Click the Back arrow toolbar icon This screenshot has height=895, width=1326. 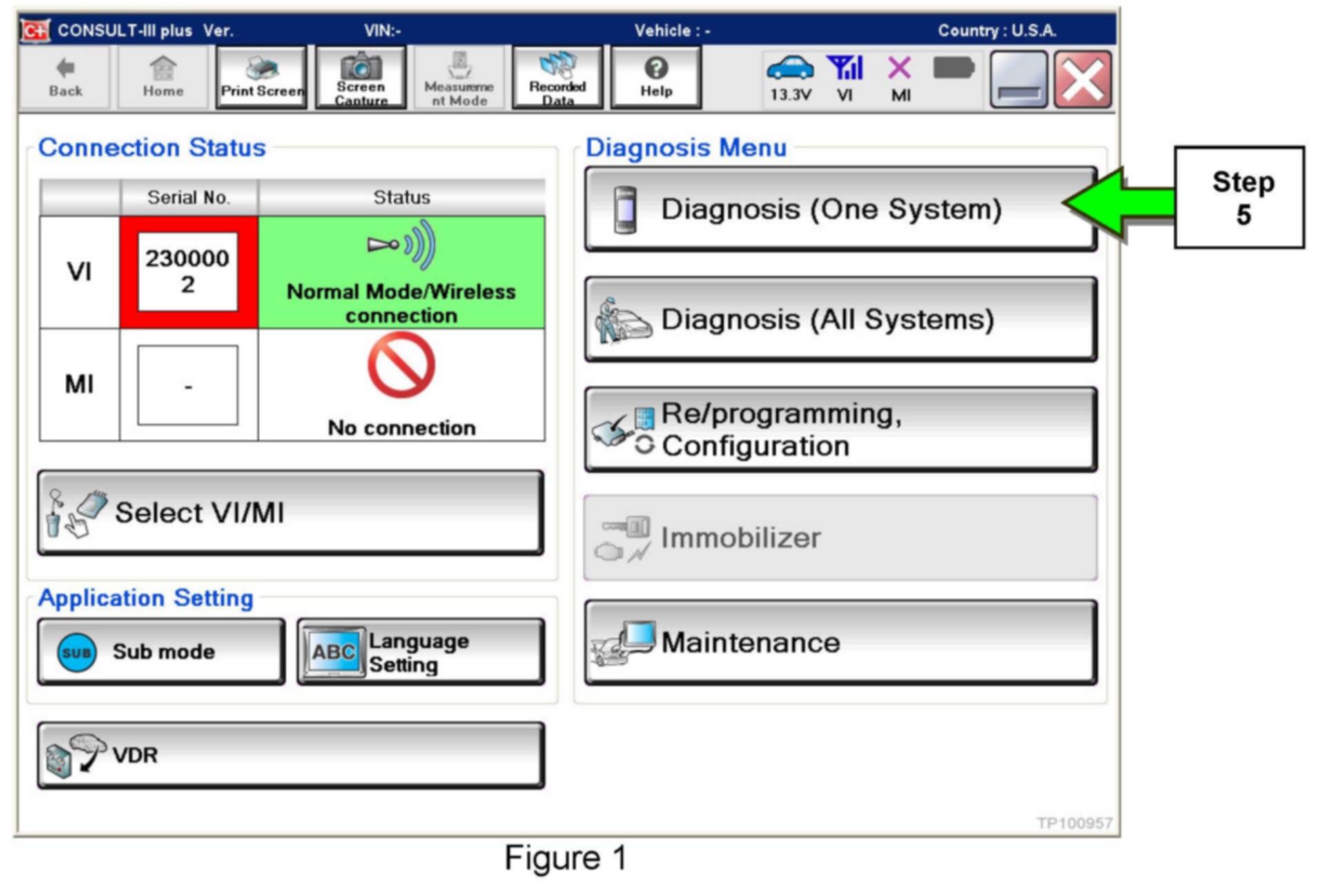point(65,77)
